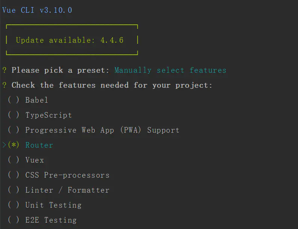298x229 pixels.
Task: Click the highlighted Router label text
Action: 39,145
